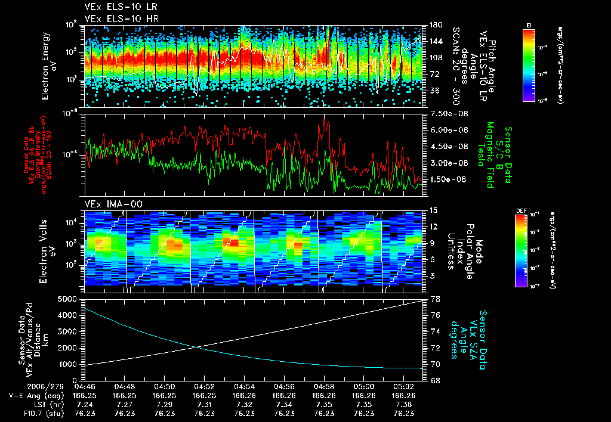Click the ELS electron energy spectrogram panel

pyautogui.click(x=253, y=66)
